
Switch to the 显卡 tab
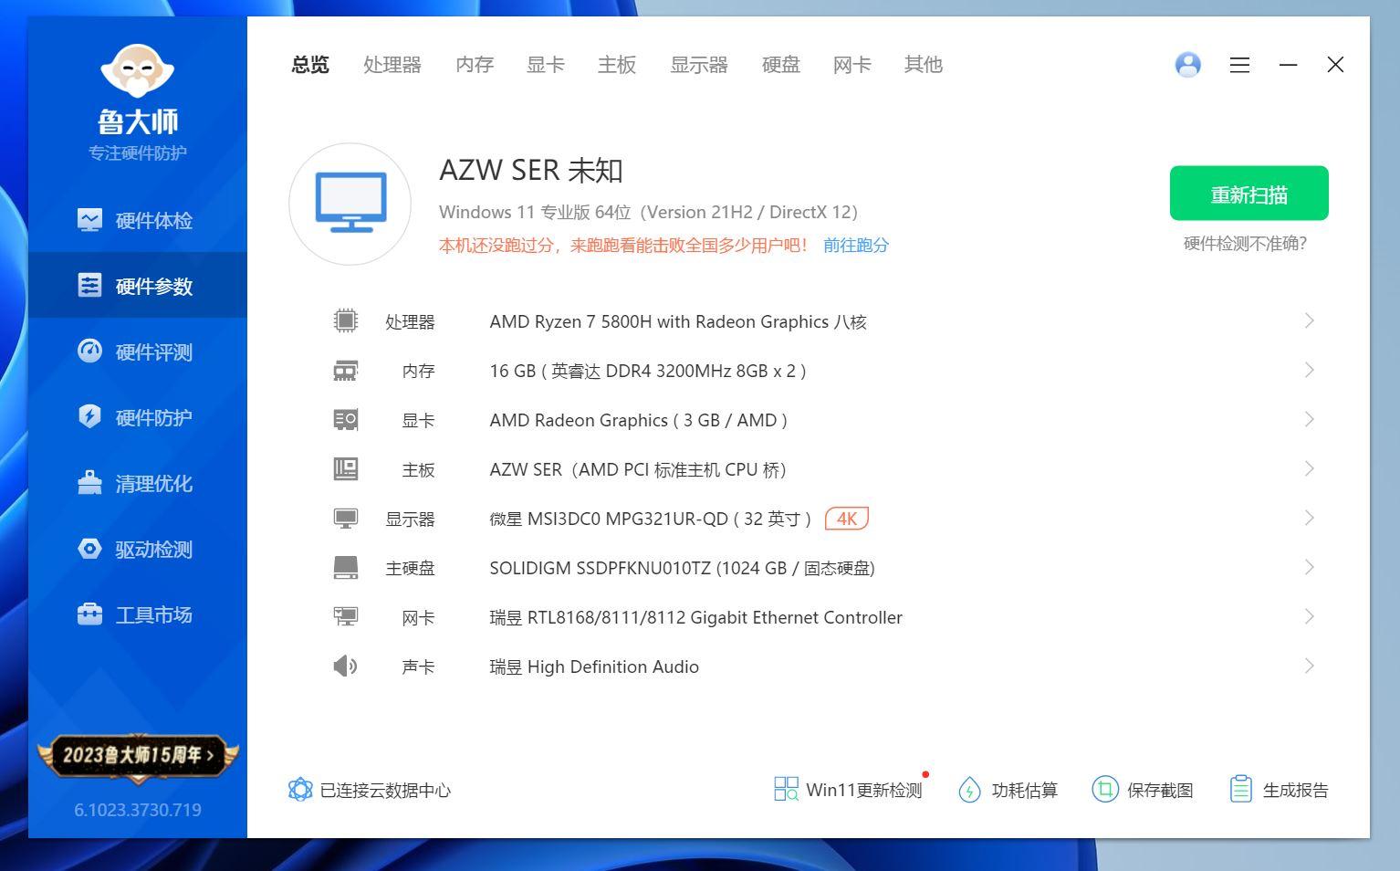(x=546, y=65)
